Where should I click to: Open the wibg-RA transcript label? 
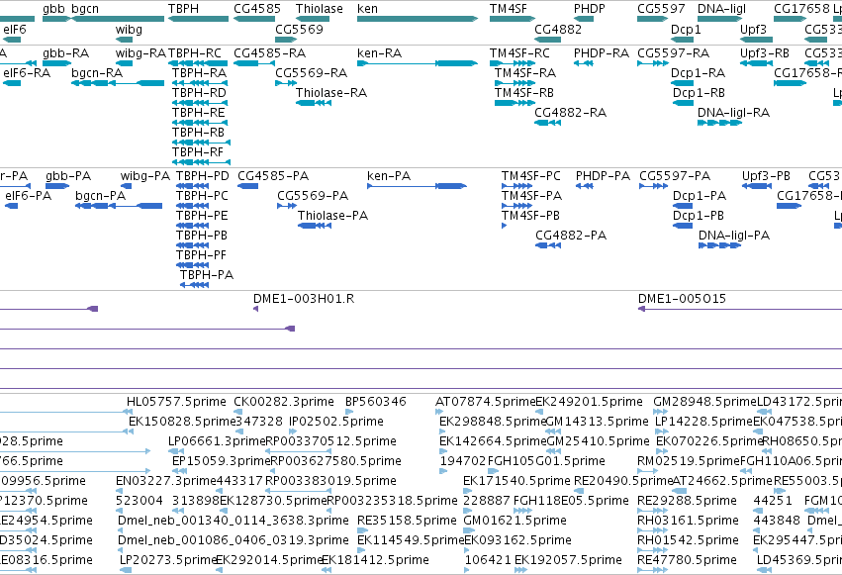click(140, 53)
